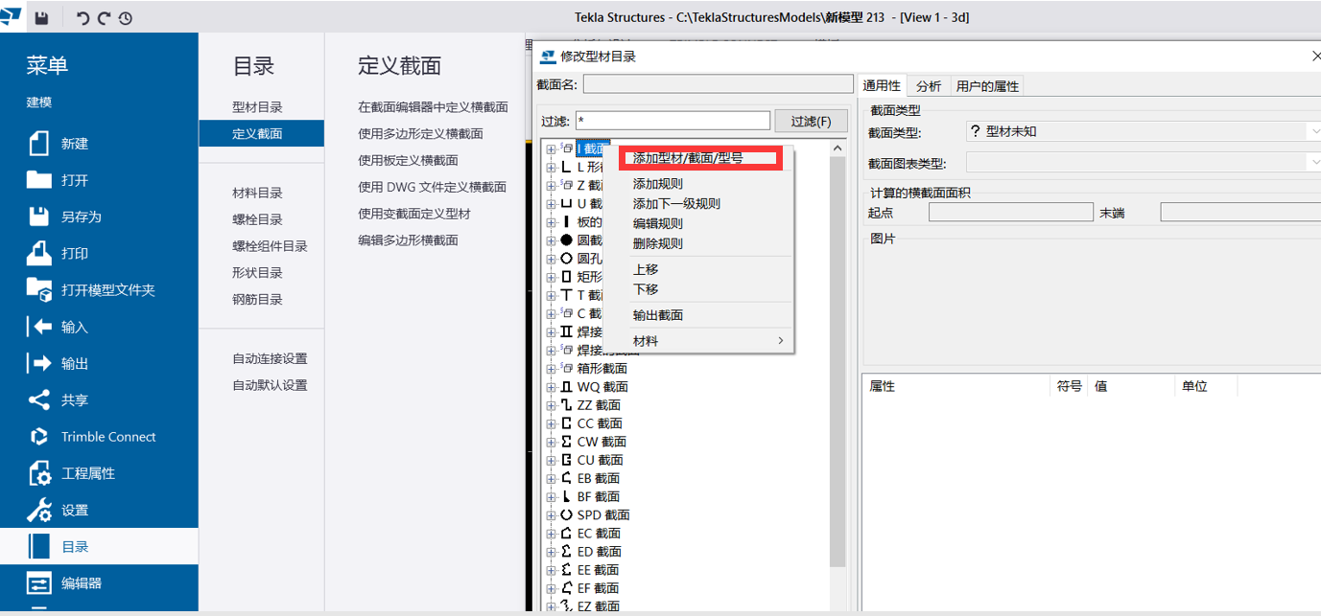Open 钢筋目录 in catalog list
Image resolution: width=1321 pixels, height=616 pixels.
click(x=257, y=299)
